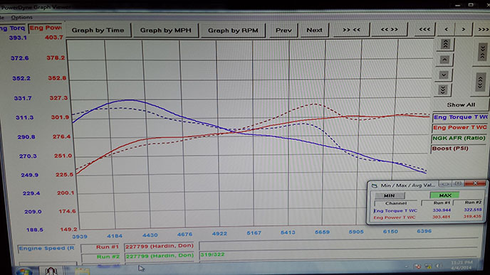Click the single down-arrow scroll button
The height and width of the screenshot is (275, 490).
click(444, 75)
